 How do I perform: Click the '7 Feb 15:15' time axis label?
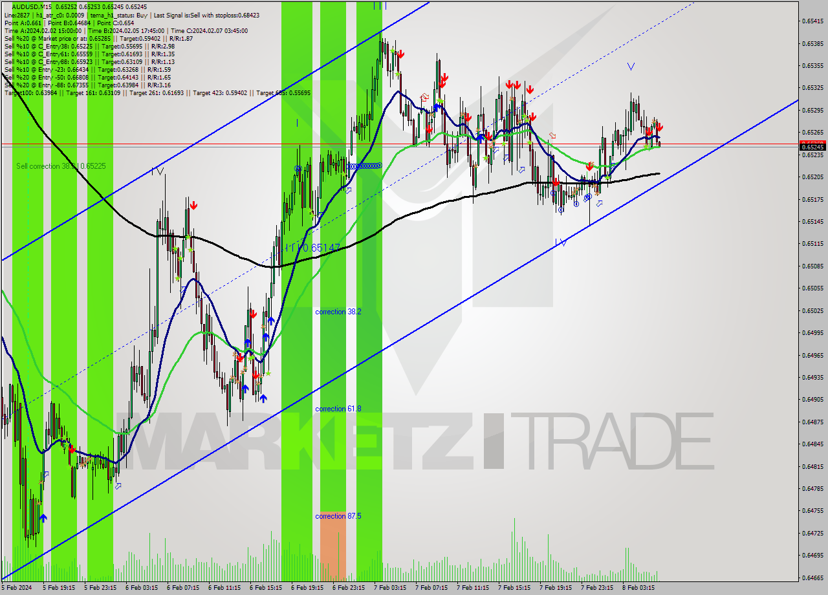(514, 588)
